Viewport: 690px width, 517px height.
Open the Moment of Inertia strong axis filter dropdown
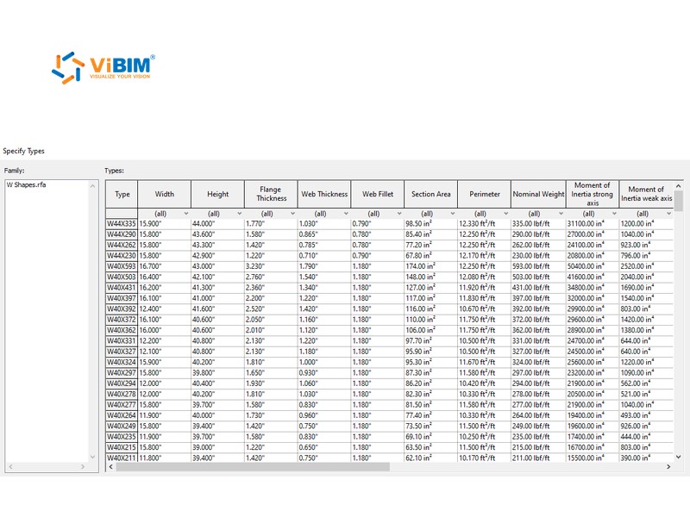tap(593, 214)
